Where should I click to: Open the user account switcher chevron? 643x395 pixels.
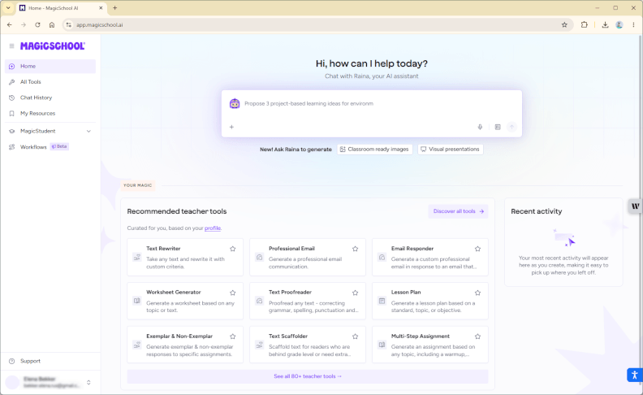coord(88,383)
